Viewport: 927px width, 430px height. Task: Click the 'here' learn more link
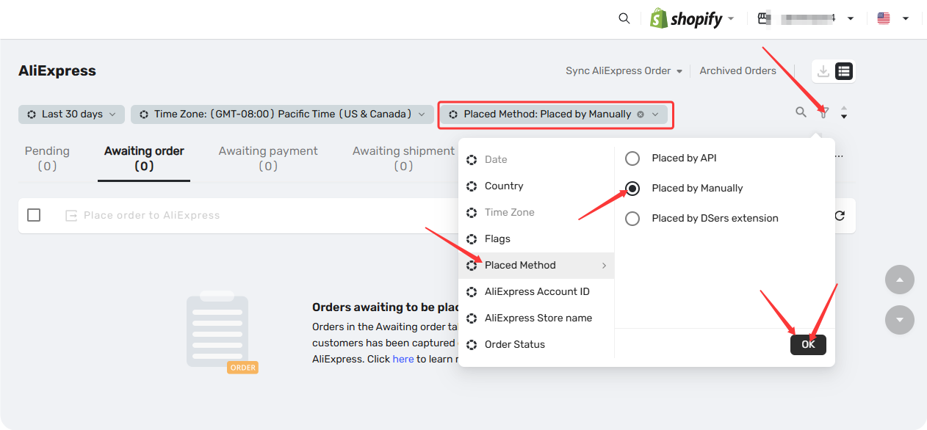point(403,359)
